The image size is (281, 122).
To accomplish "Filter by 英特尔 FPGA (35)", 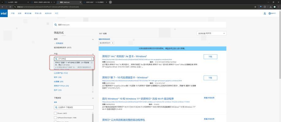I will 61,86.
